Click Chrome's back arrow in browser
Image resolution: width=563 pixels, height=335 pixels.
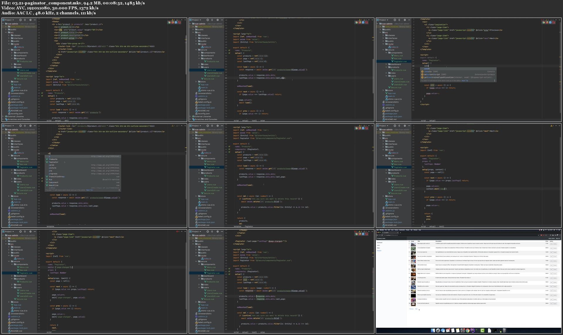pos(377,235)
